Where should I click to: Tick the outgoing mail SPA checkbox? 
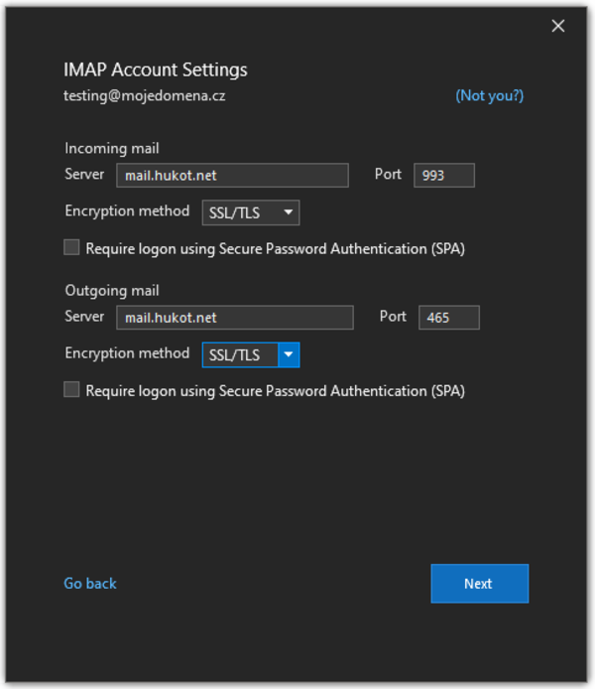71,390
